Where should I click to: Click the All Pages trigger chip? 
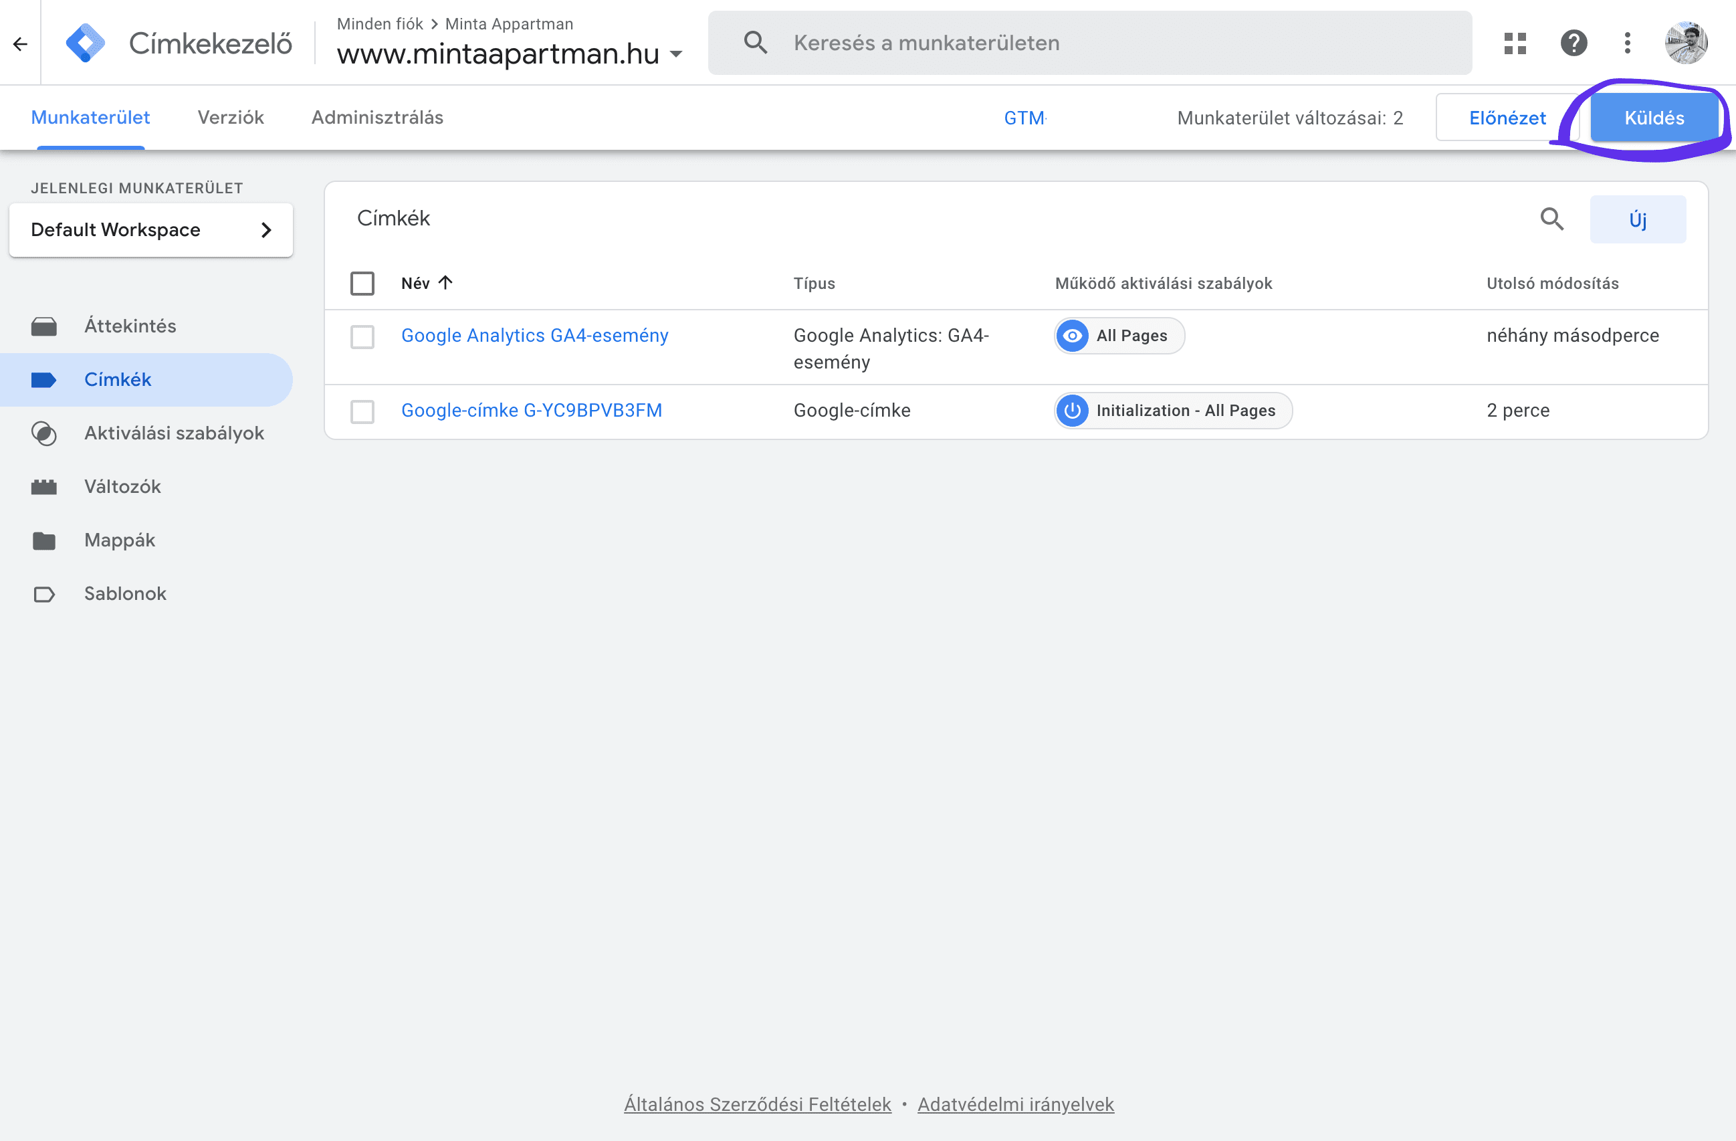pyautogui.click(x=1119, y=336)
